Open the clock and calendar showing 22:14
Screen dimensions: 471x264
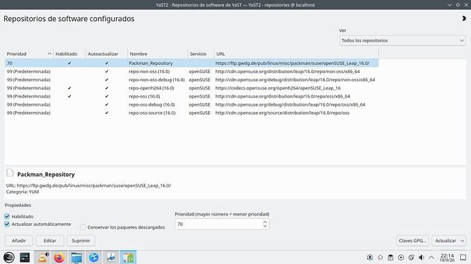(x=447, y=257)
